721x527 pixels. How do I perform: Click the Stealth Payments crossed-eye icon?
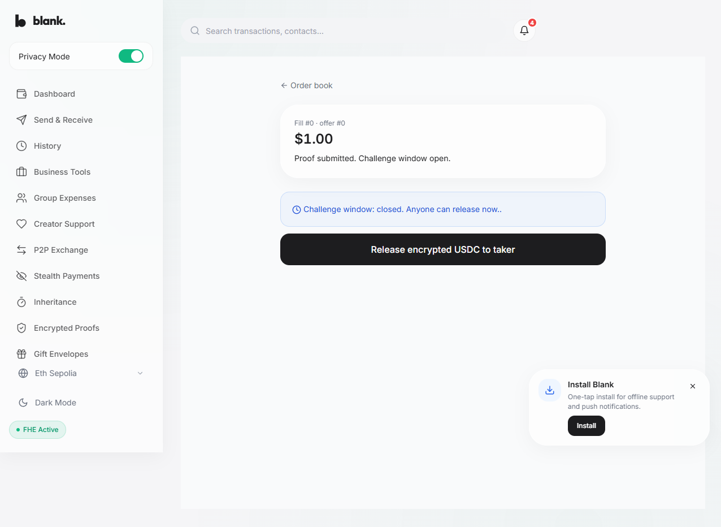(21, 276)
